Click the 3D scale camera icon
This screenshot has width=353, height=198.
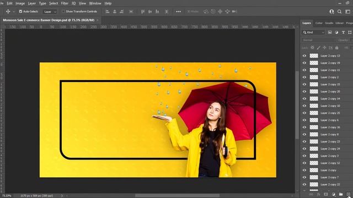234,12
